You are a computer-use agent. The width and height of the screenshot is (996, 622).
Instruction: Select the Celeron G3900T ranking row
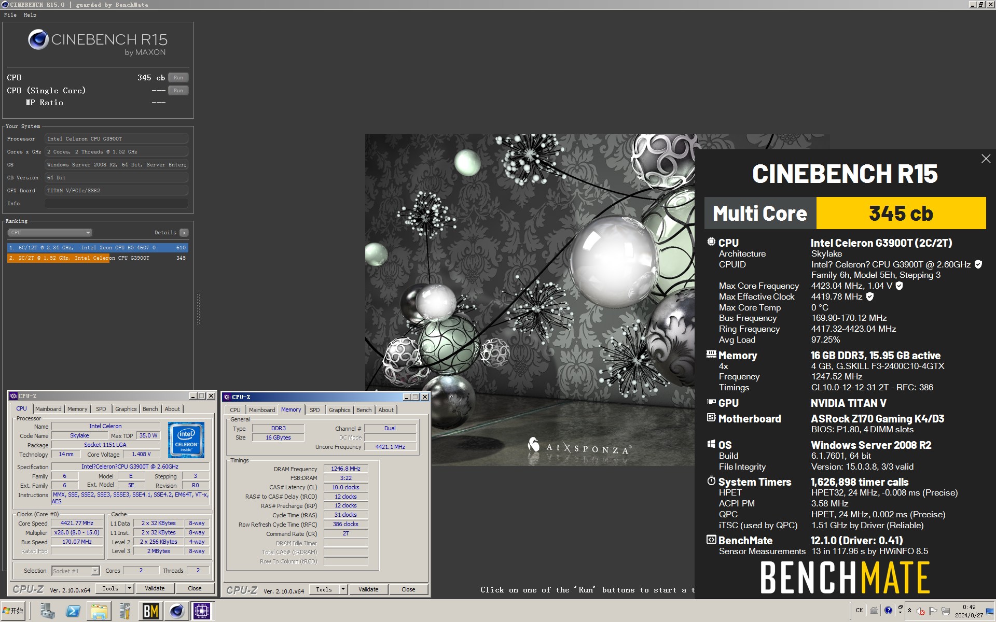98,258
